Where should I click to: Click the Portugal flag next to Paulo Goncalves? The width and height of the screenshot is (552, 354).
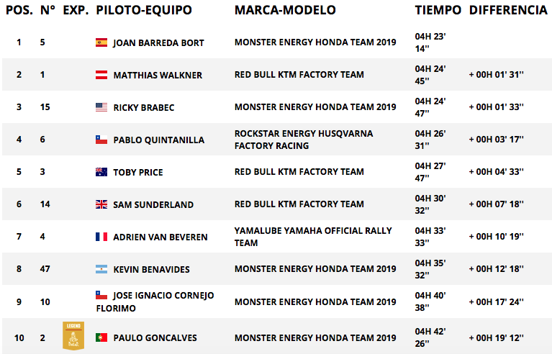[101, 337]
